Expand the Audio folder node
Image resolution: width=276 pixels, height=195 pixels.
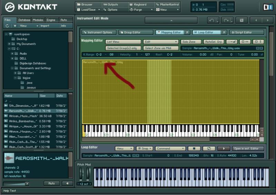pos(12,54)
